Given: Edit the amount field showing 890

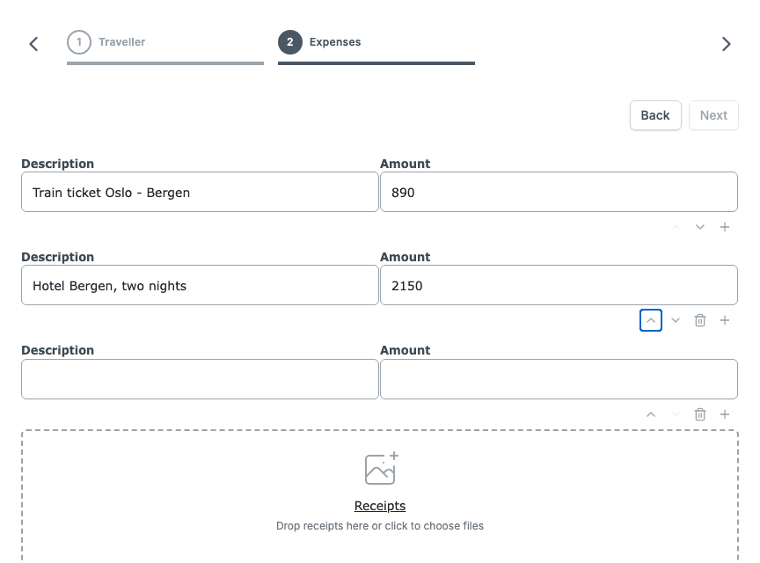Looking at the screenshot, I should point(559,192).
